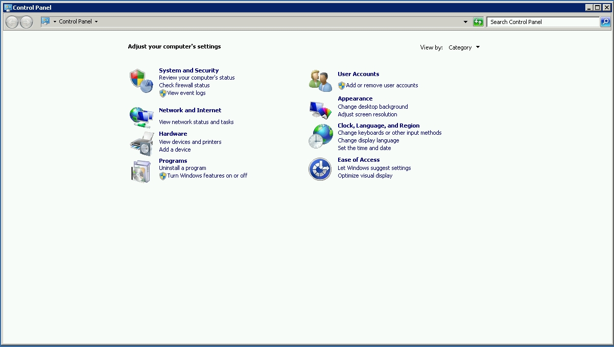This screenshot has width=614, height=347.
Task: Open the Clock, Language, and Region globe icon
Action: click(x=320, y=136)
